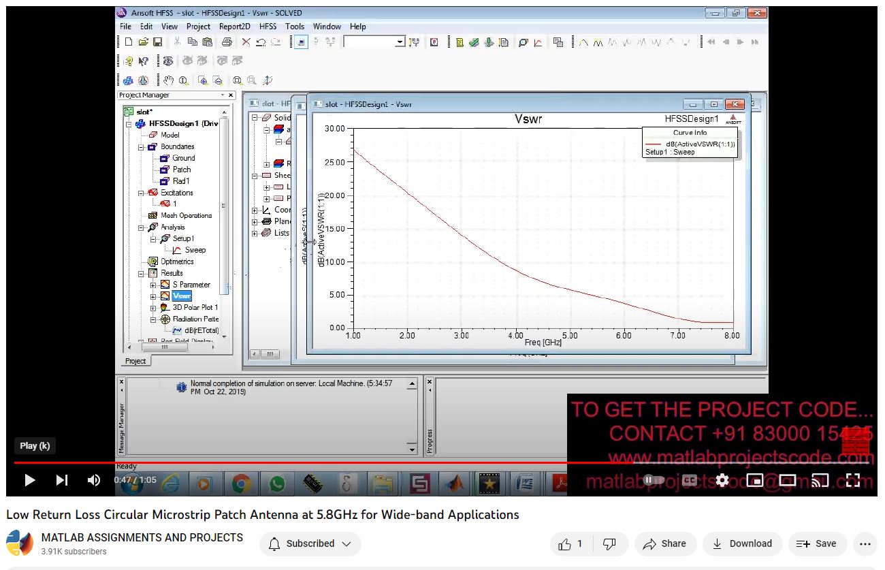Open the Report2D menu
The image size is (885, 570).
[234, 27]
